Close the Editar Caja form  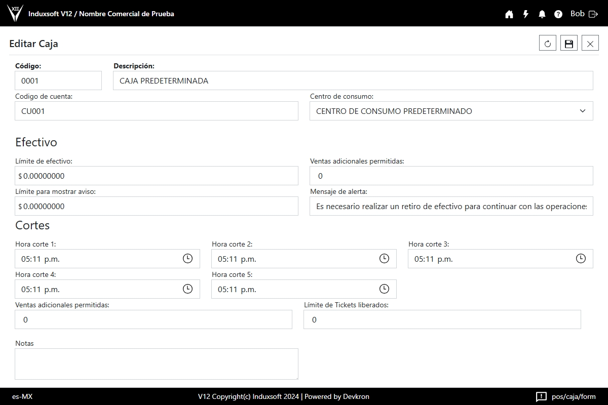click(x=590, y=44)
